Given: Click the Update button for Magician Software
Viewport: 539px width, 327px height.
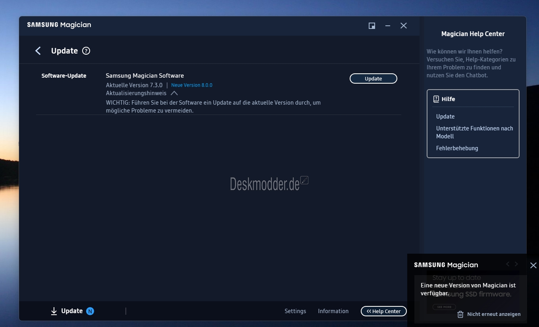Looking at the screenshot, I should [x=373, y=78].
